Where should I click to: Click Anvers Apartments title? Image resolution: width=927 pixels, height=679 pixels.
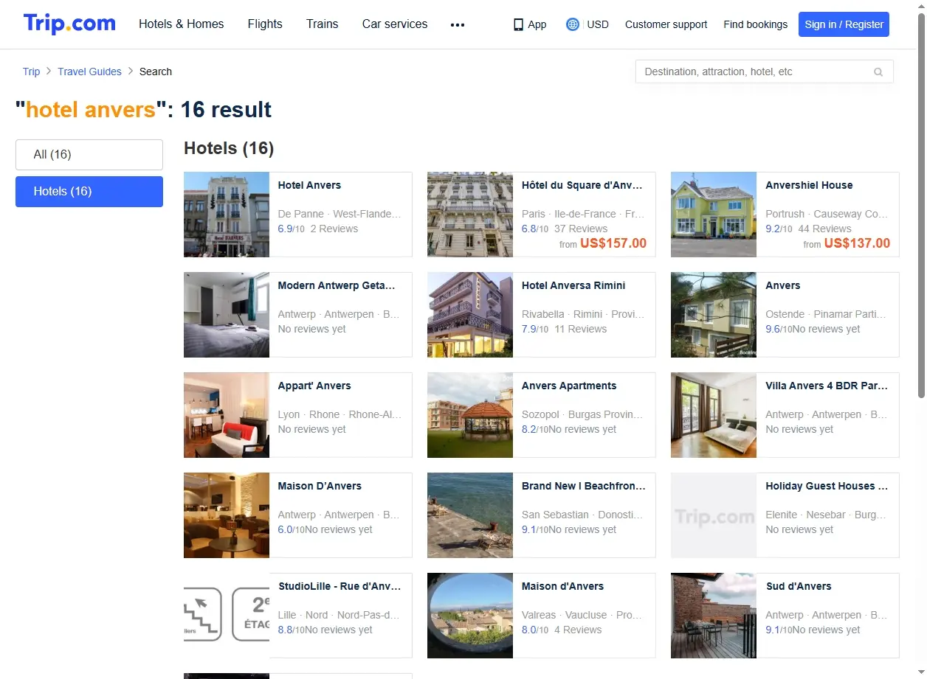[569, 386]
